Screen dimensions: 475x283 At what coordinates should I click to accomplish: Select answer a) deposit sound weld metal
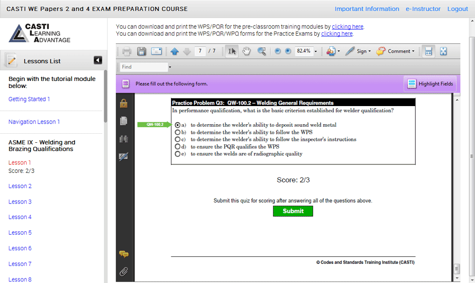tap(177, 125)
